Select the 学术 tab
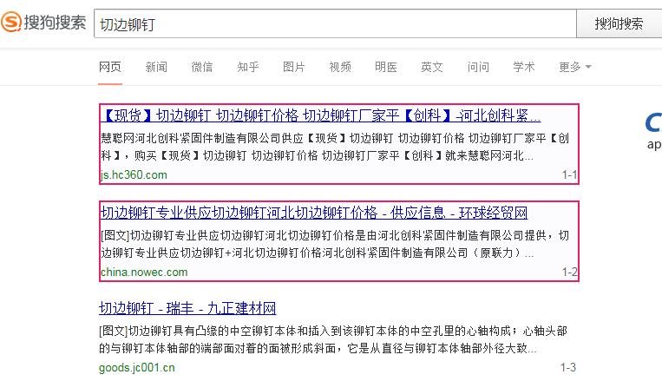The height and width of the screenshot is (381, 662). 524,67
